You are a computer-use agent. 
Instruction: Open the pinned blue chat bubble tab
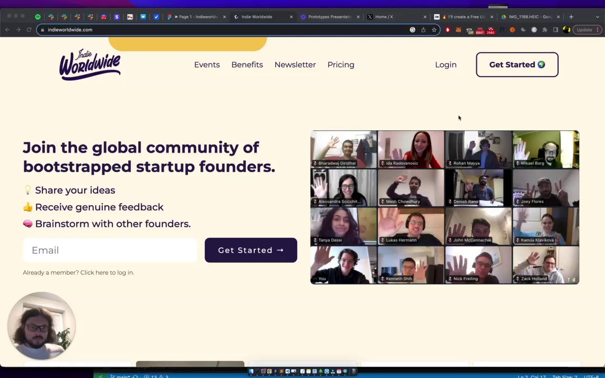pos(143,17)
